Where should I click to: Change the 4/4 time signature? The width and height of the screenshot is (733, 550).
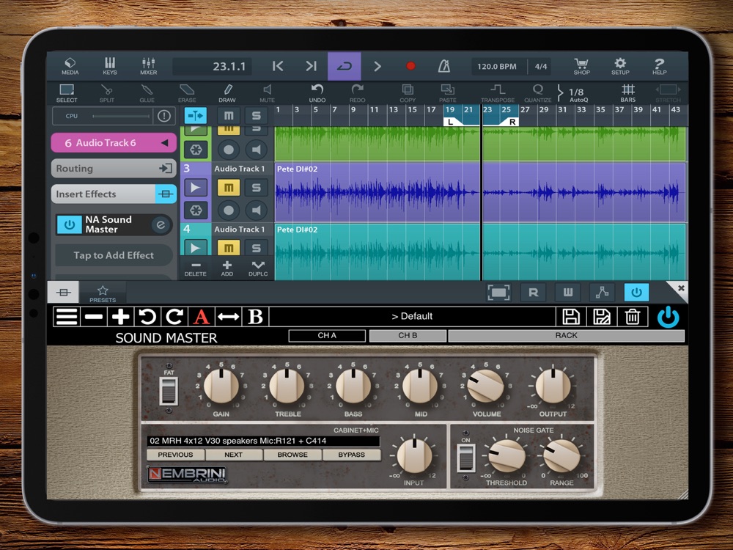541,67
